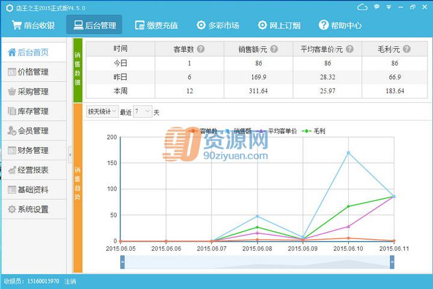Image resolution: width=433 pixels, height=289 pixels.
Task: Click the circle icon of 多彩市场
Action: [x=201, y=25]
